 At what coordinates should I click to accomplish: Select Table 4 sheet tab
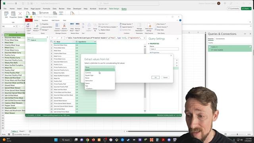(x=14, y=131)
